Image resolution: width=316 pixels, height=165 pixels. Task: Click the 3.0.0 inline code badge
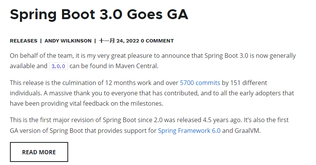coord(58,66)
